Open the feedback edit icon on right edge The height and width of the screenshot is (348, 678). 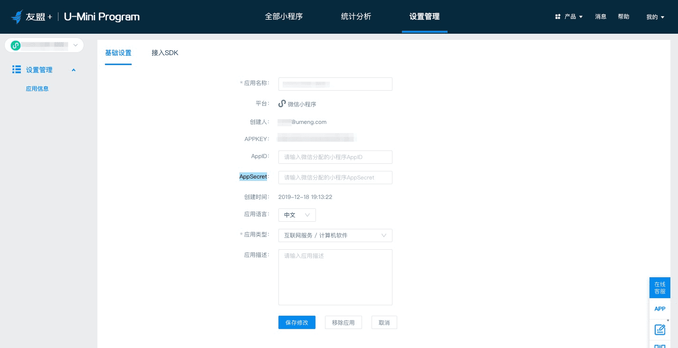(660, 329)
